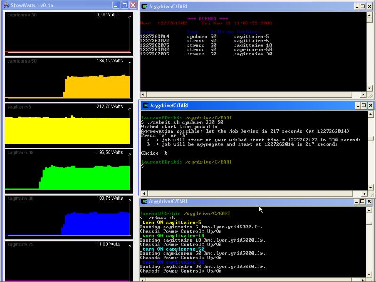Click the scroll down arrow in the AGENDA terminal
Screen dimensions: 376x282
(369, 88)
